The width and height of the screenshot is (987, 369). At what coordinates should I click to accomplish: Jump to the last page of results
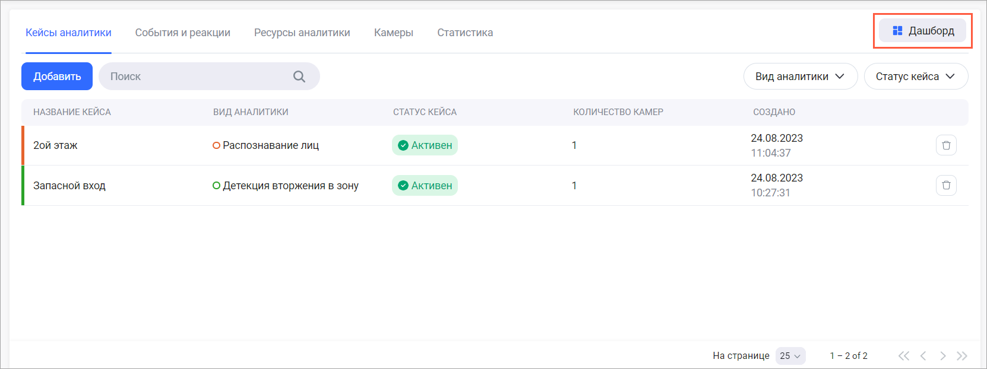[962, 356]
